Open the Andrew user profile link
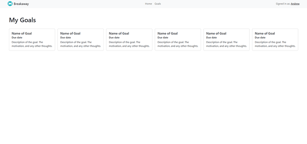307x144 pixels. coord(295,4)
